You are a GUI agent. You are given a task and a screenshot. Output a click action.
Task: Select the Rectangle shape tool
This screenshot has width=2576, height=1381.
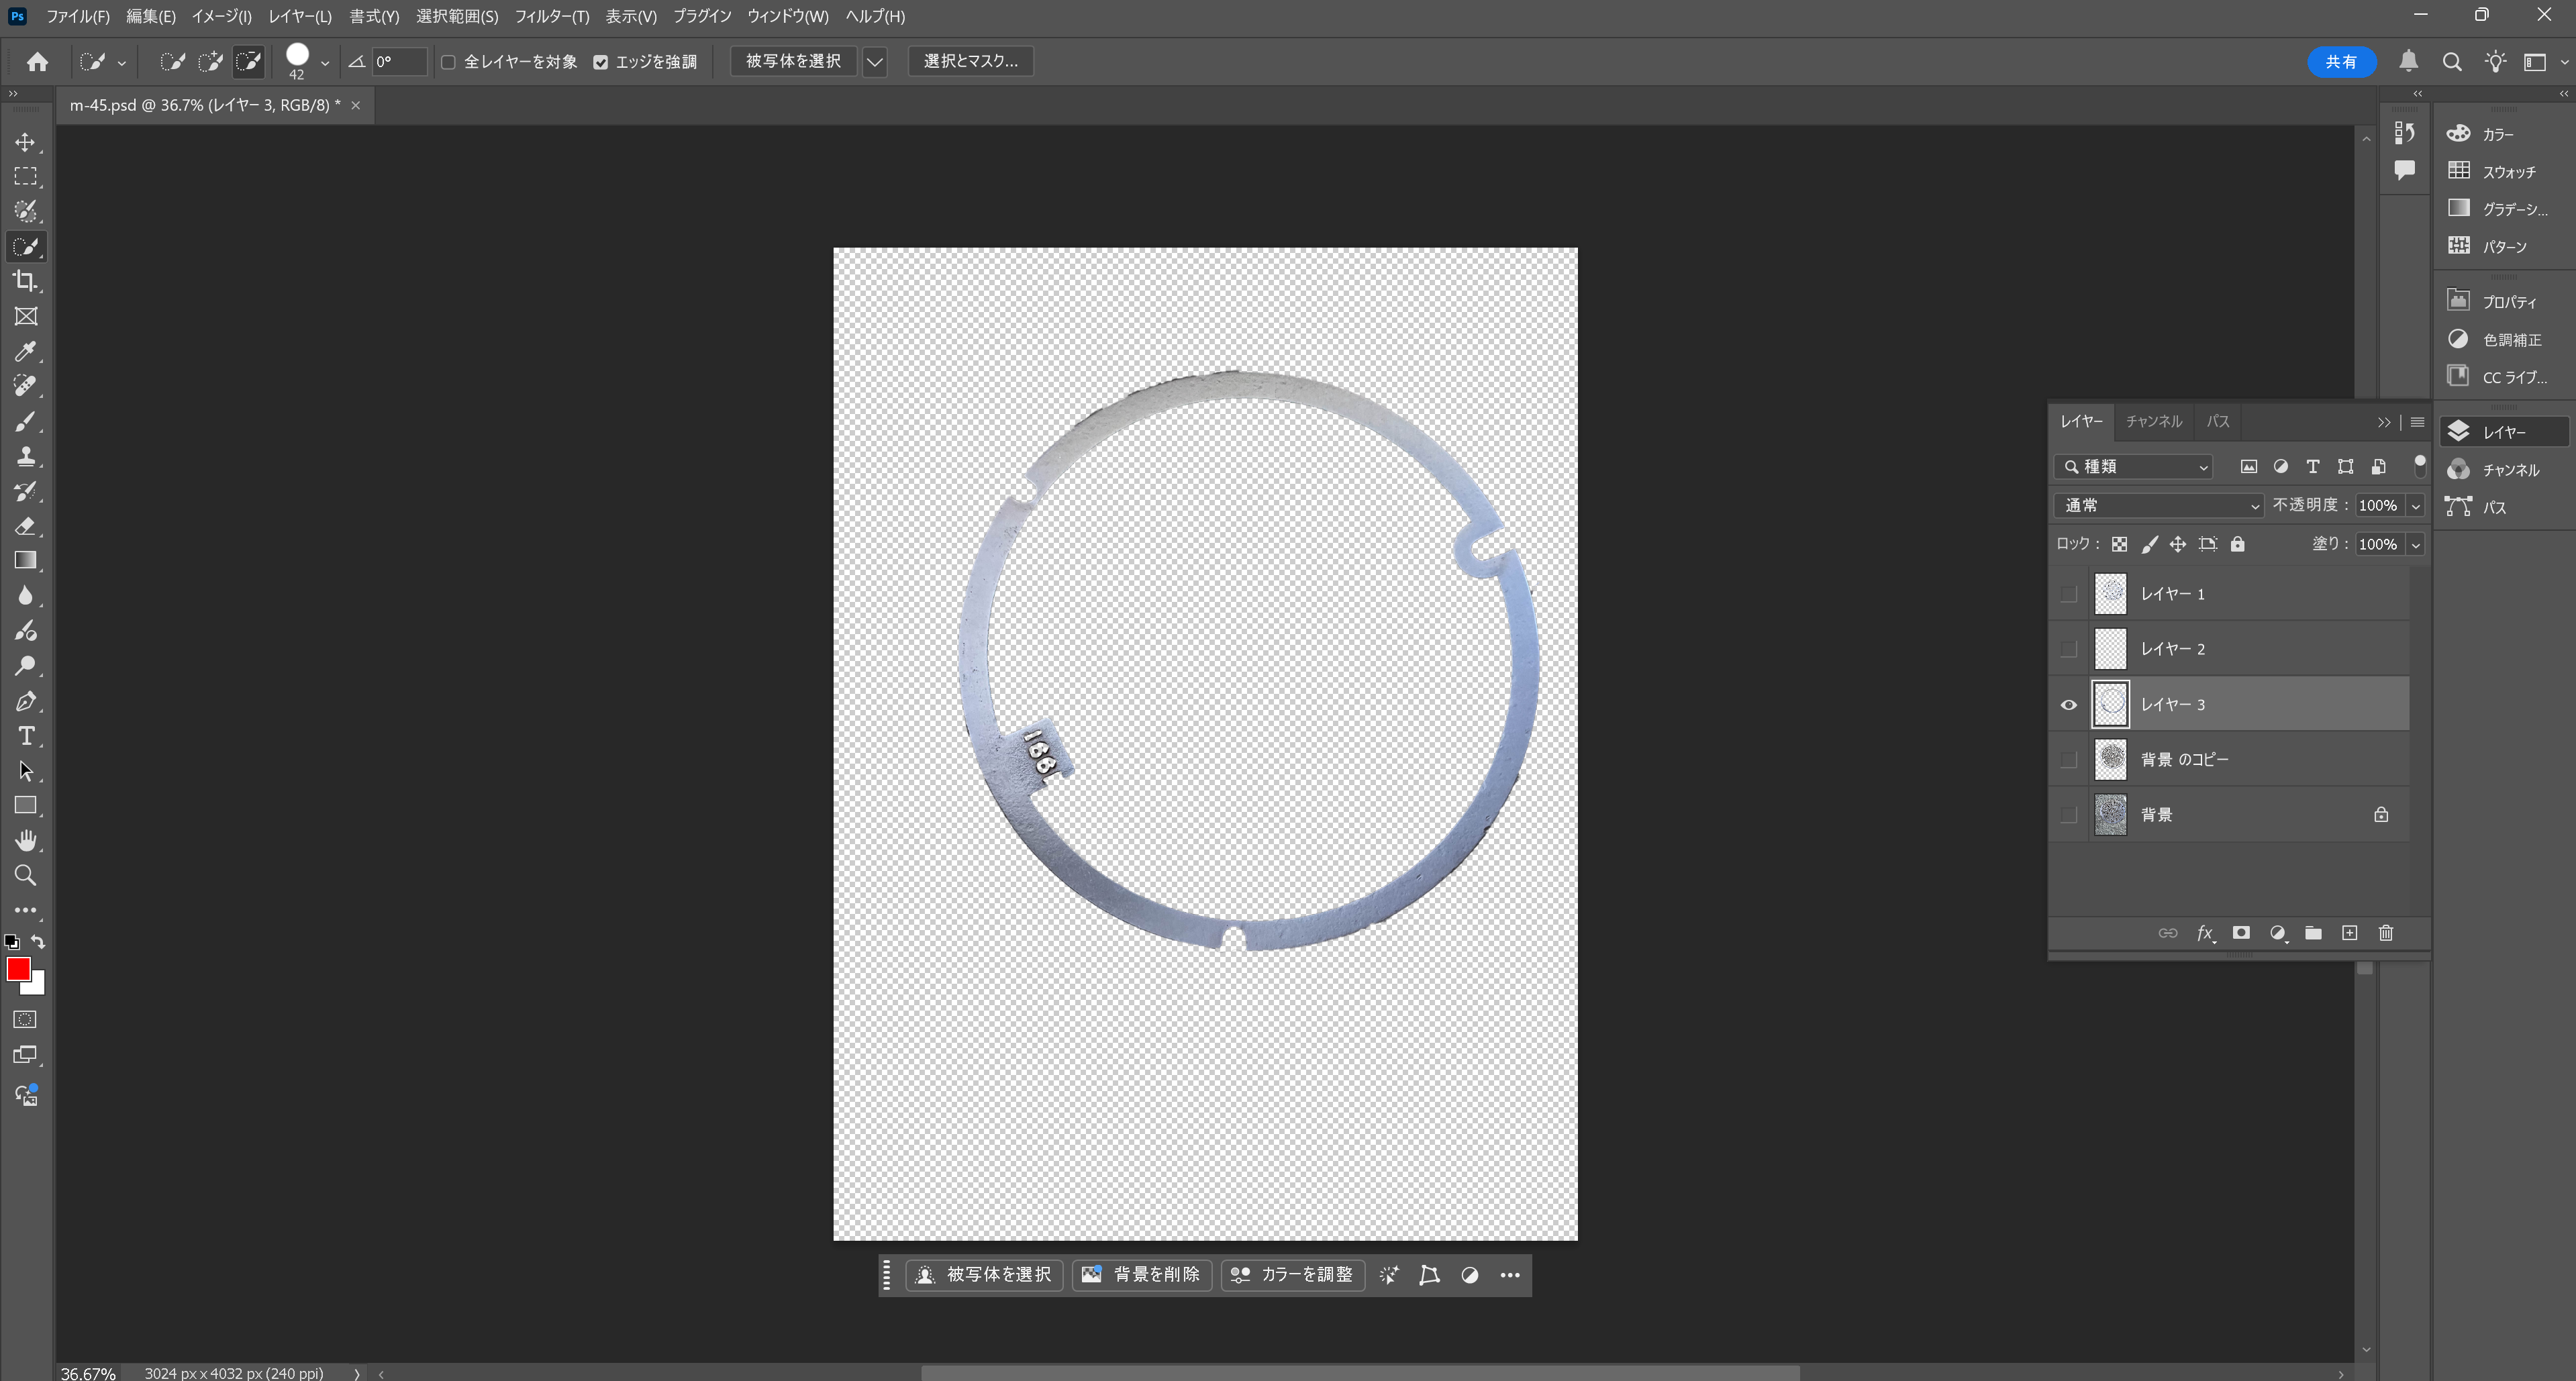click(x=25, y=806)
